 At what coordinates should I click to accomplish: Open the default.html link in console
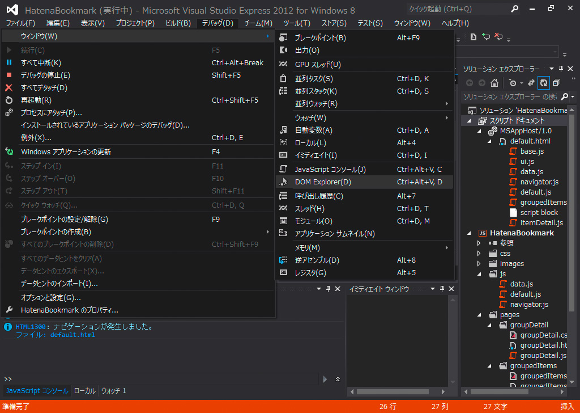72,335
